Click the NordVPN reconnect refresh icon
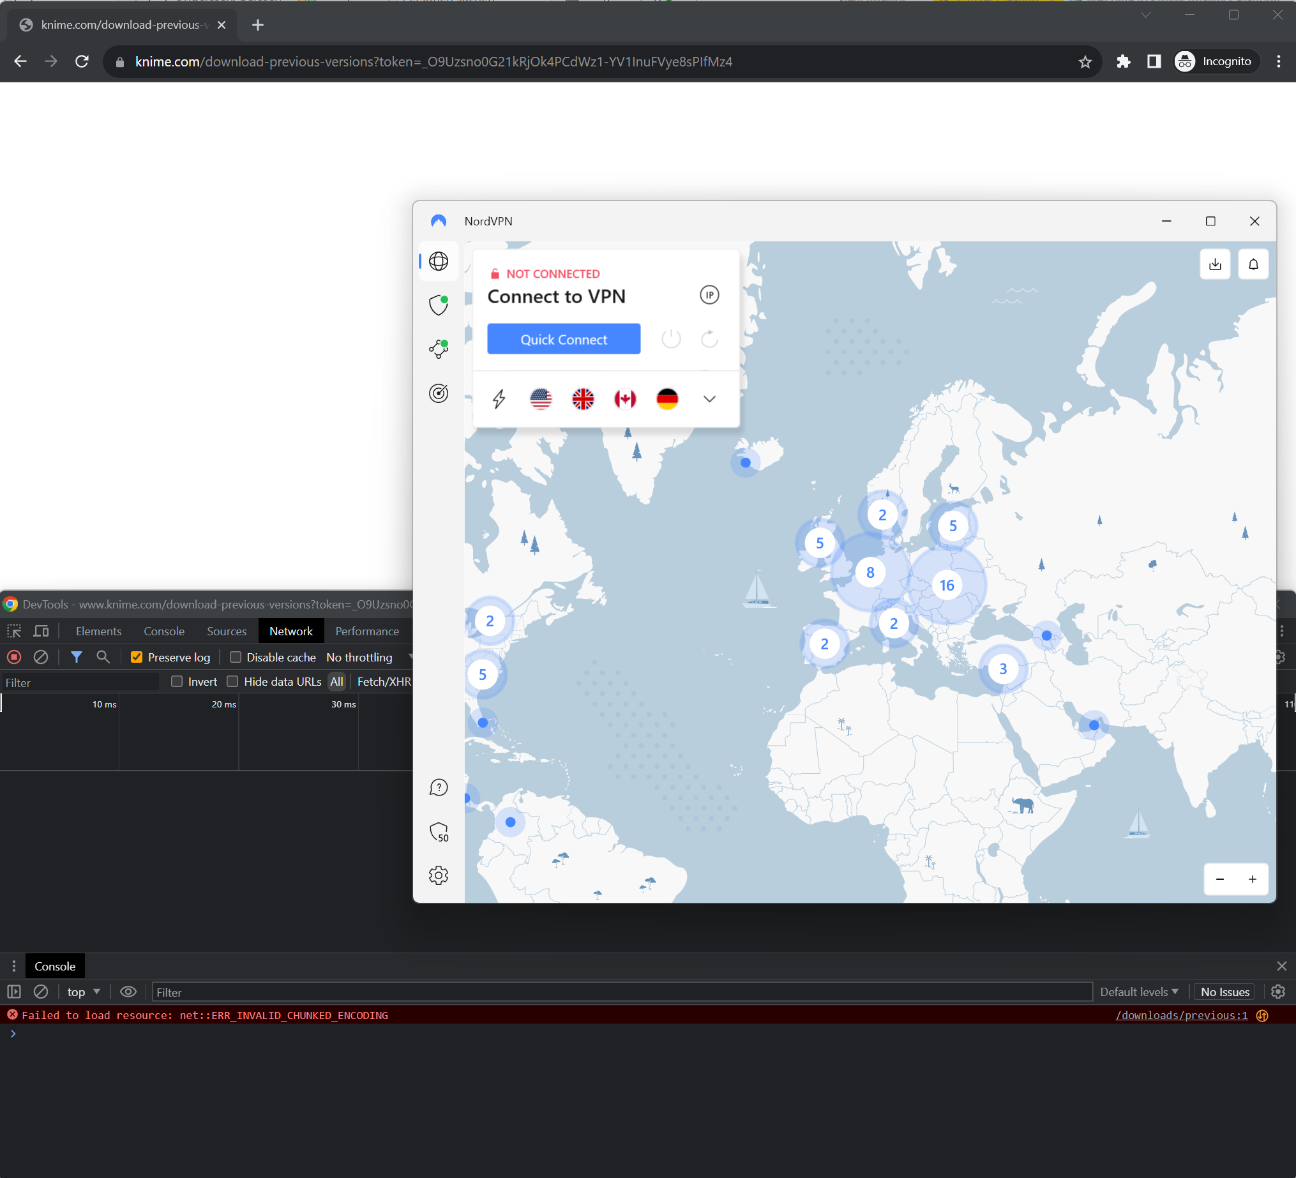This screenshot has width=1296, height=1178. [709, 339]
